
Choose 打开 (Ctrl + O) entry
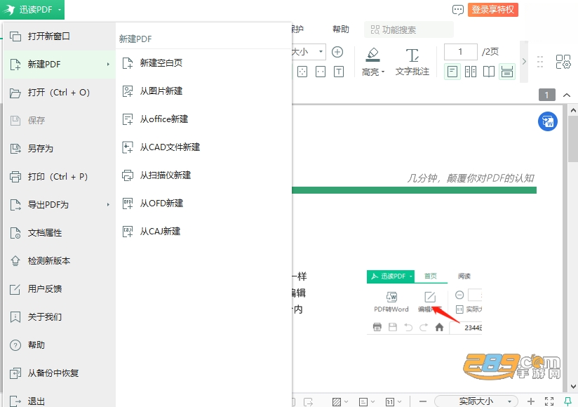(x=59, y=93)
